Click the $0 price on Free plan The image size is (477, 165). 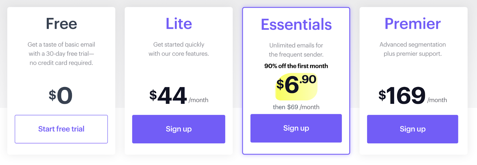pyautogui.click(x=61, y=95)
